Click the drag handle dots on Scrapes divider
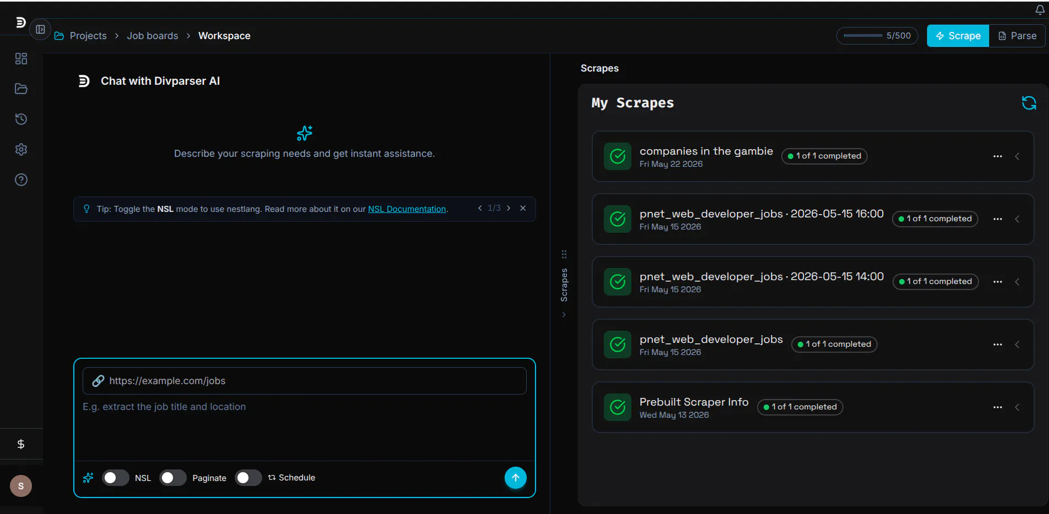 [x=564, y=254]
